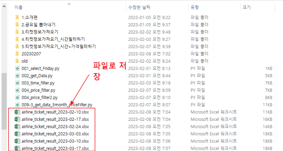This screenshot has width=283, height=151.
Task: Select file name airline_ticket_result_2023-03-17.xlsx
Action: pos(55,148)
